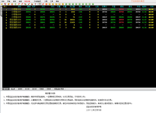Click the yellow back arrow toolbar icon
The height and width of the screenshot is (113, 156).
click(2, 4)
